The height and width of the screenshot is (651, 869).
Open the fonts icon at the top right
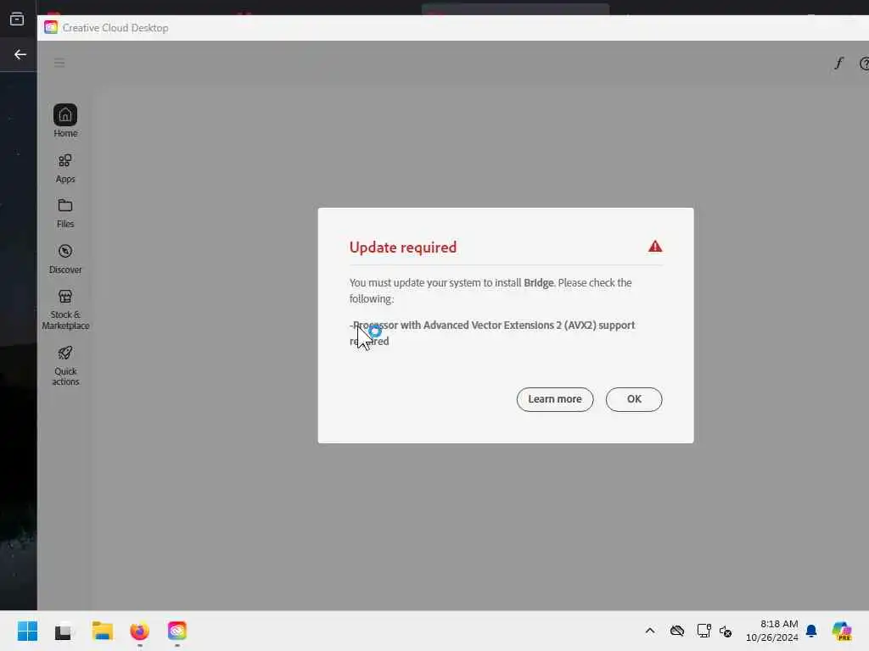[x=838, y=63]
